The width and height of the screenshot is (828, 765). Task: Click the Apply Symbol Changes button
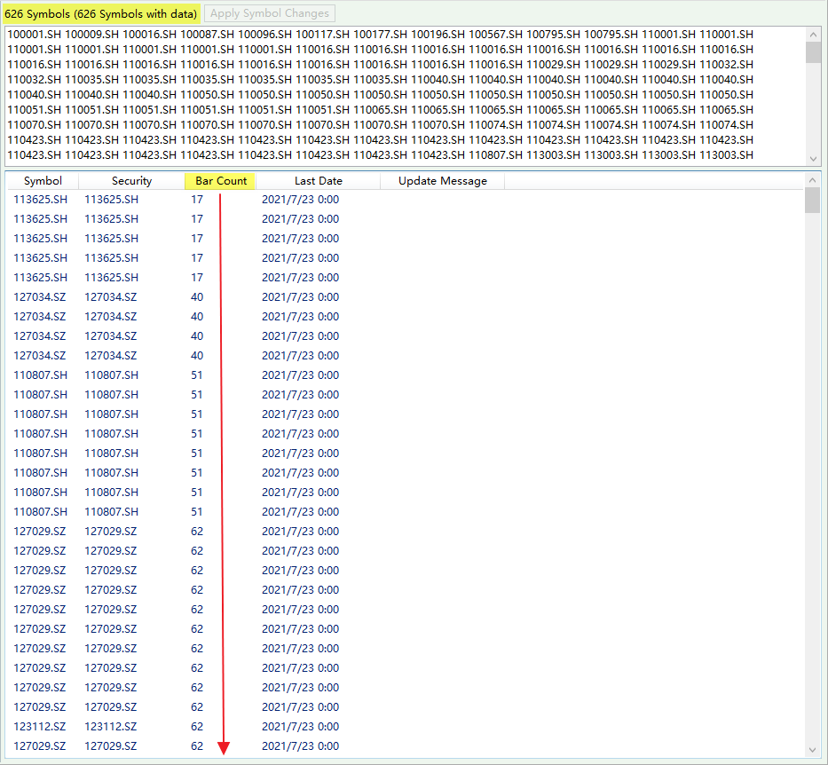(271, 13)
